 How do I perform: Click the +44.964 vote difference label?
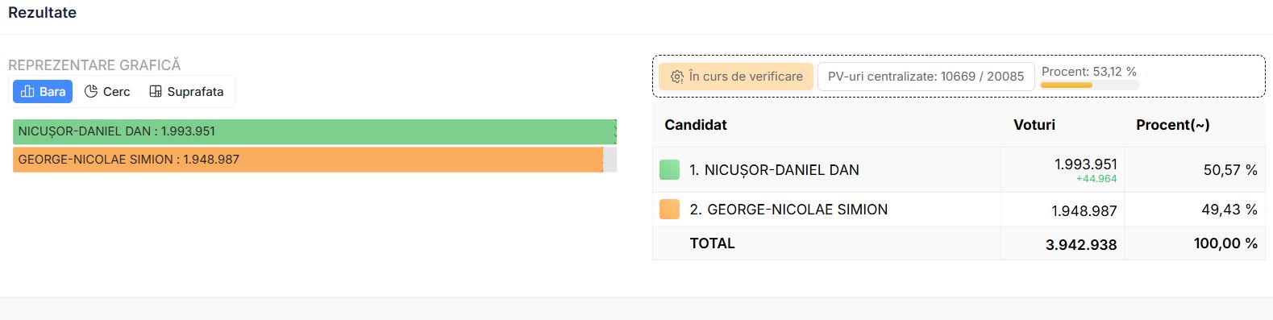pos(1096,179)
